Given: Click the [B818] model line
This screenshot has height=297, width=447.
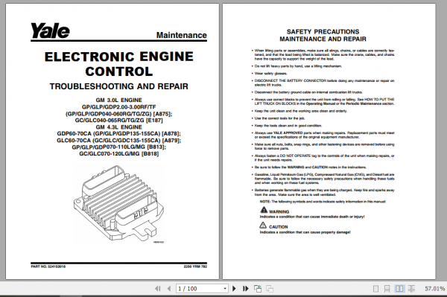Looking at the screenshot, I should tap(119, 154).
